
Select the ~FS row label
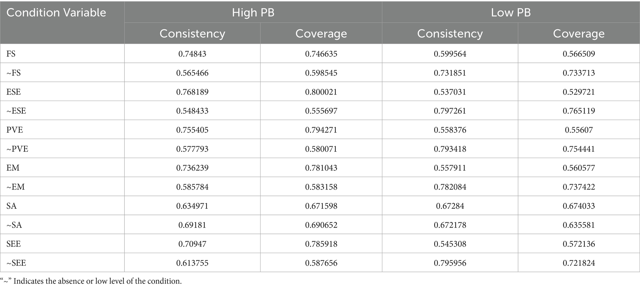point(14,73)
